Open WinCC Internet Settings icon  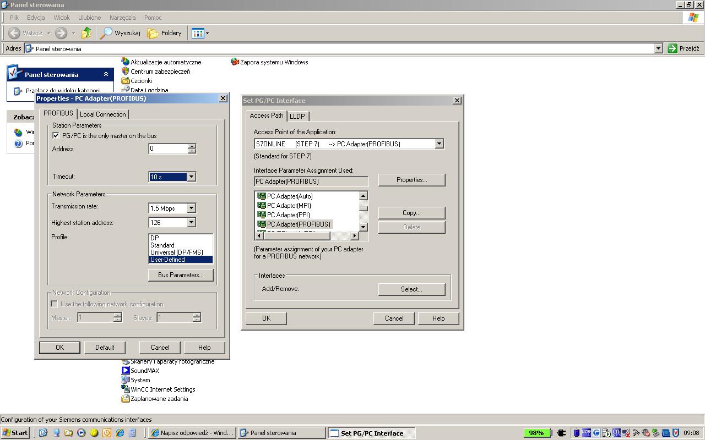tap(125, 389)
